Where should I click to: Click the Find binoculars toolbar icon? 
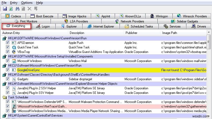point(17,9)
